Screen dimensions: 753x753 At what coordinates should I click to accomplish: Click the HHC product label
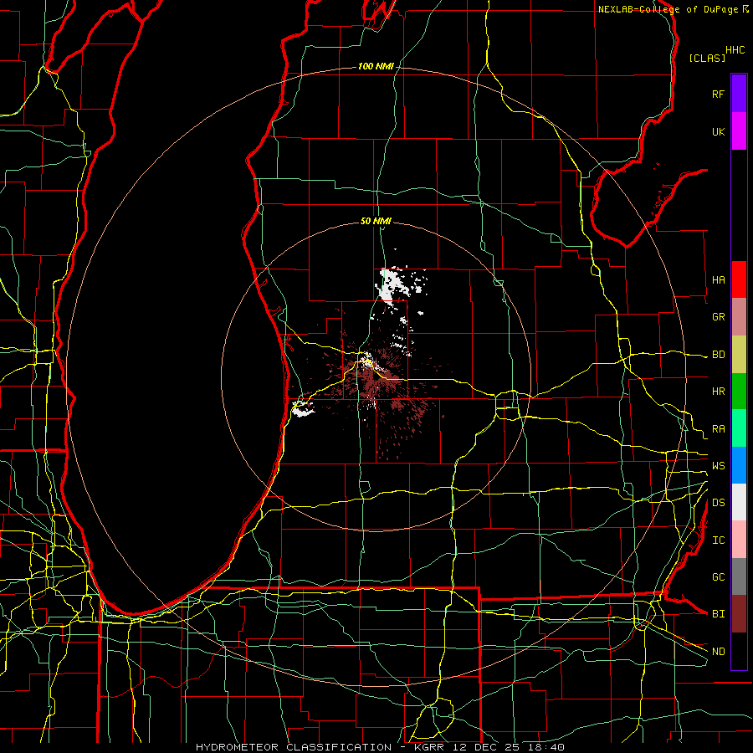tap(735, 50)
